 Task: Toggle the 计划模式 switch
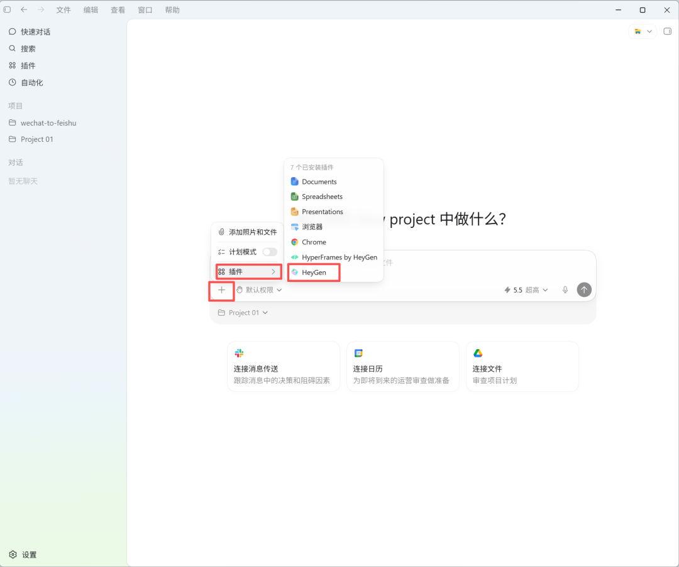pyautogui.click(x=270, y=252)
